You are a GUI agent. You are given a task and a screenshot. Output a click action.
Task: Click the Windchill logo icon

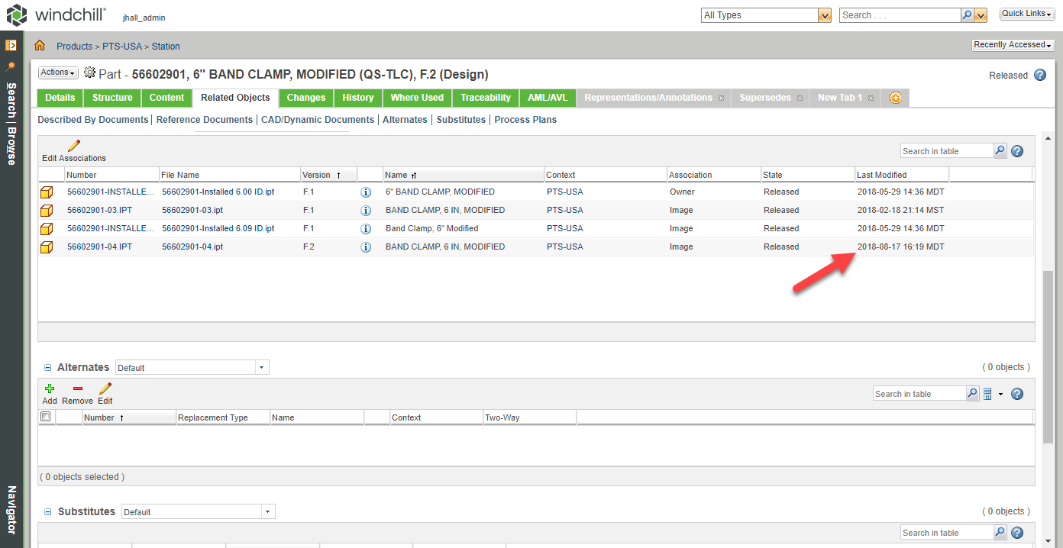tap(16, 15)
